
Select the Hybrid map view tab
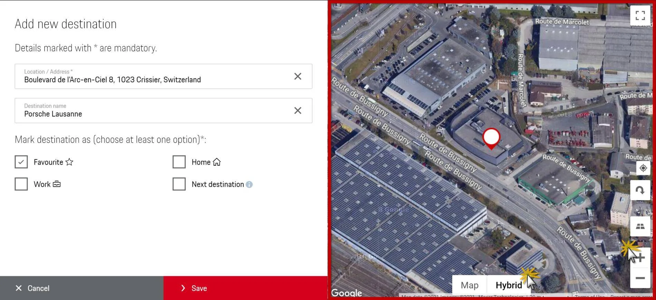point(509,285)
